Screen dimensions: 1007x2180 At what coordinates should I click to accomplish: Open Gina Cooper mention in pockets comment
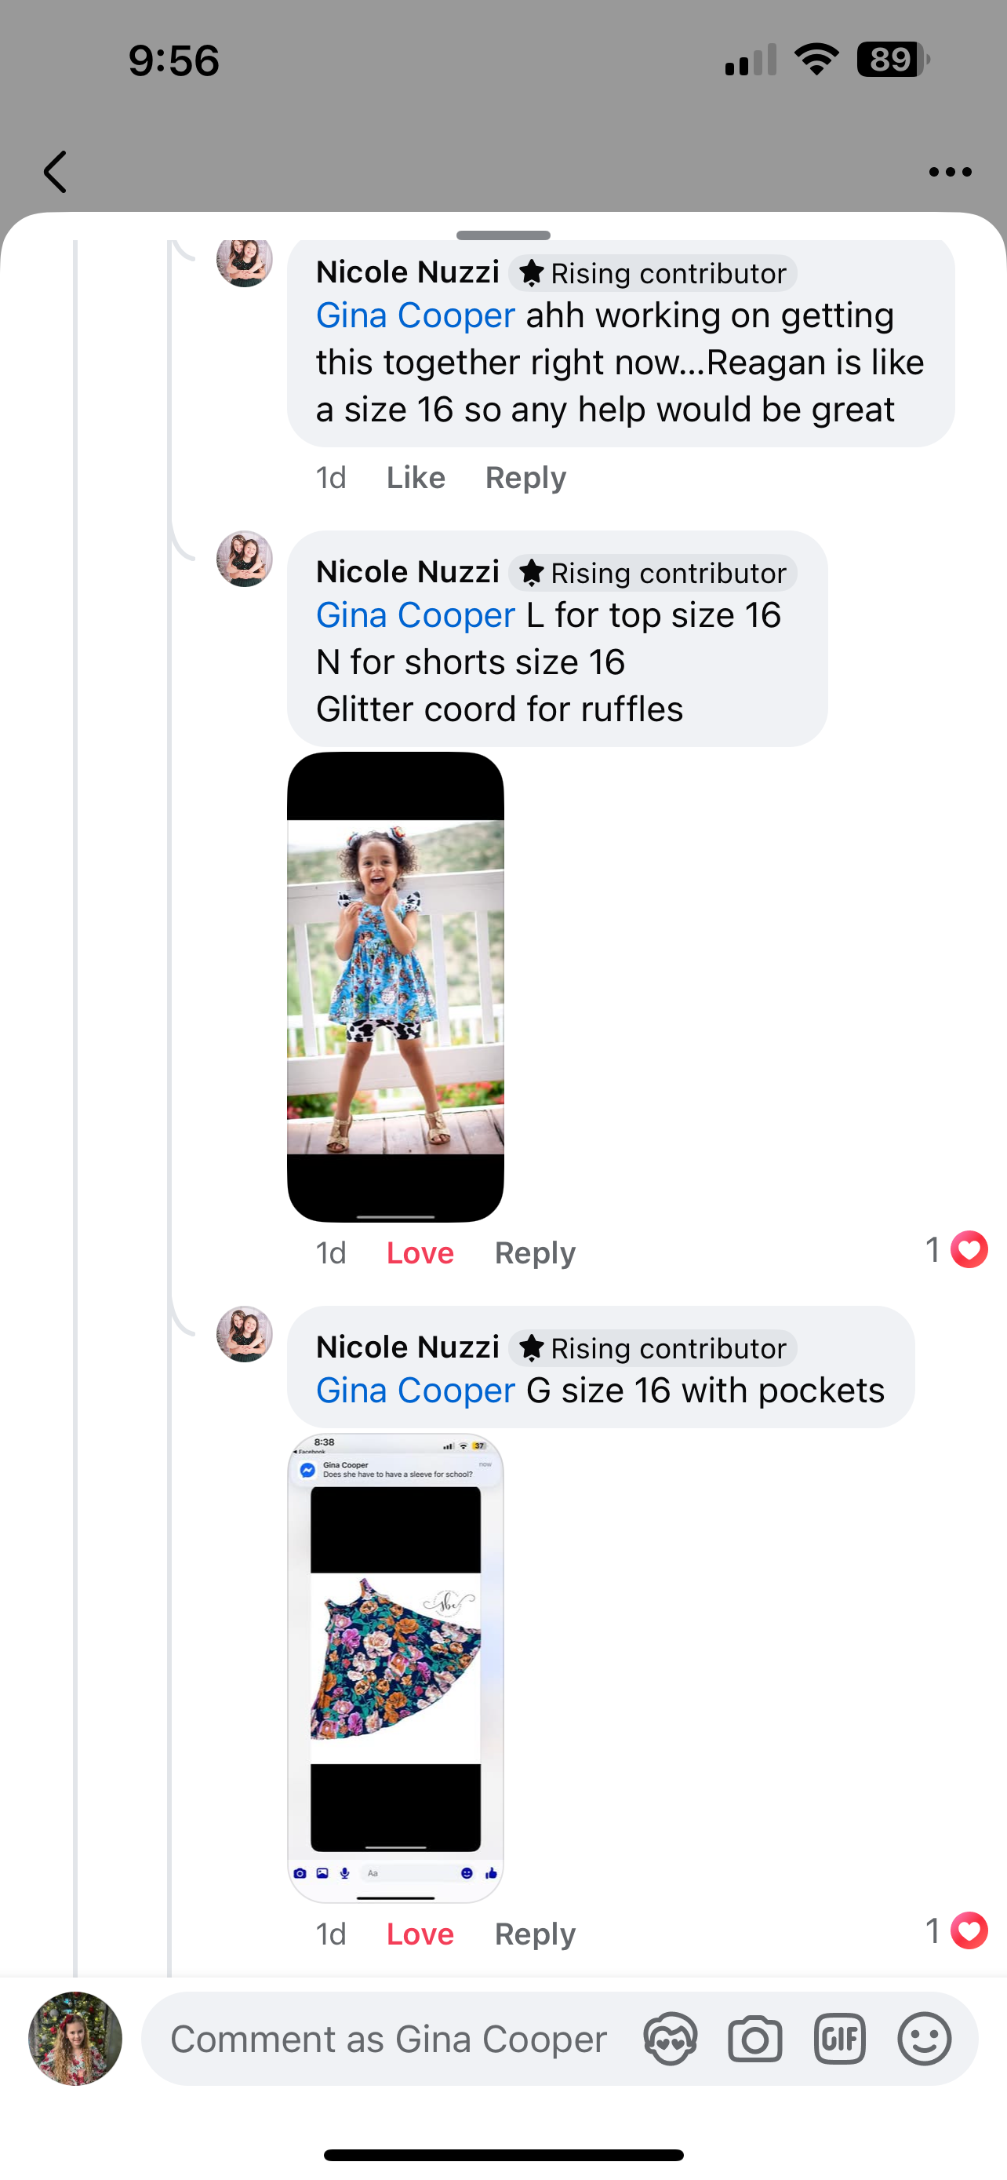[x=415, y=1391]
